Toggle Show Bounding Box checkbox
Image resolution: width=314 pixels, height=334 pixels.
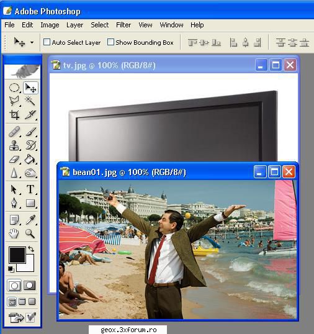[x=110, y=42]
